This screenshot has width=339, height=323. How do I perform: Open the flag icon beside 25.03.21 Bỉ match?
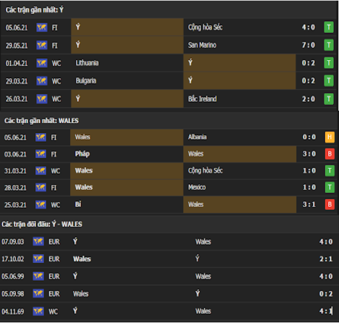point(41,205)
